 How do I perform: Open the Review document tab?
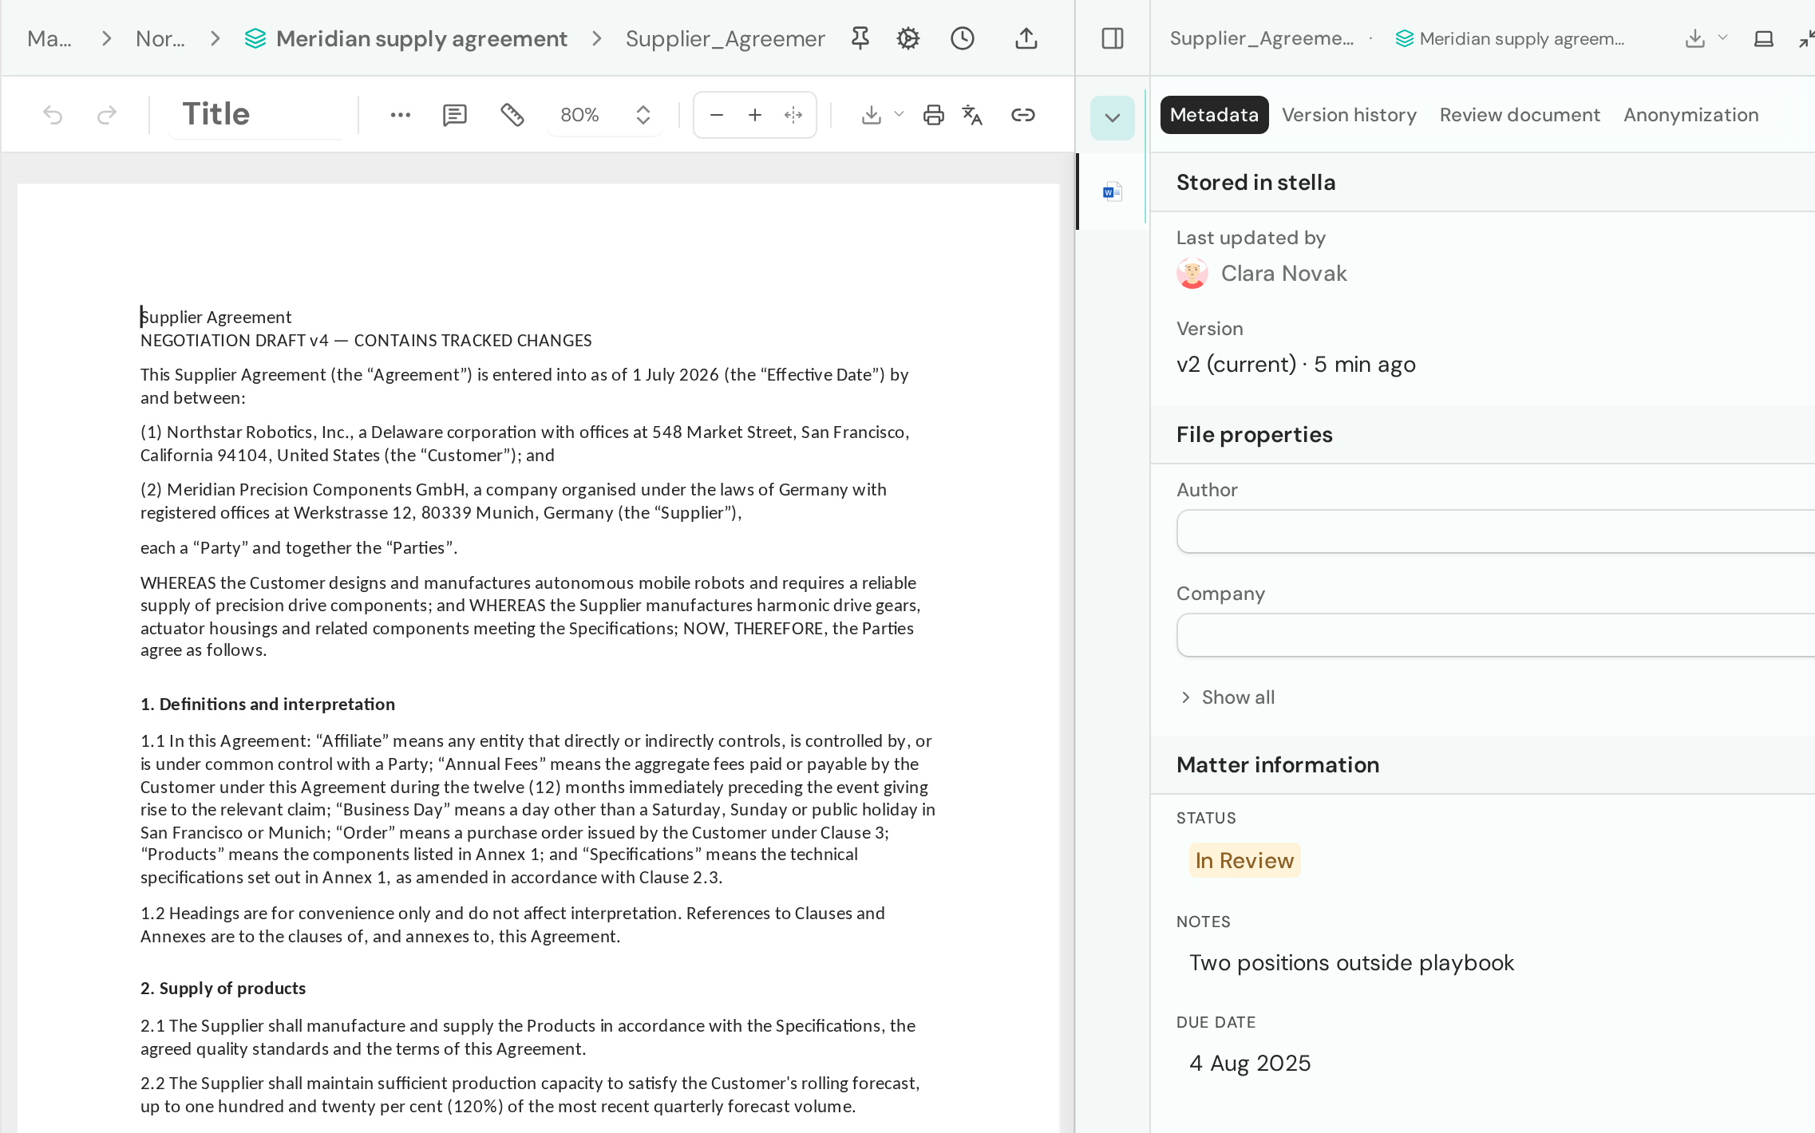coord(1520,115)
